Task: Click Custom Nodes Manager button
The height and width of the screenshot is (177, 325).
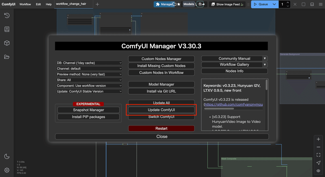Action: click(161, 59)
